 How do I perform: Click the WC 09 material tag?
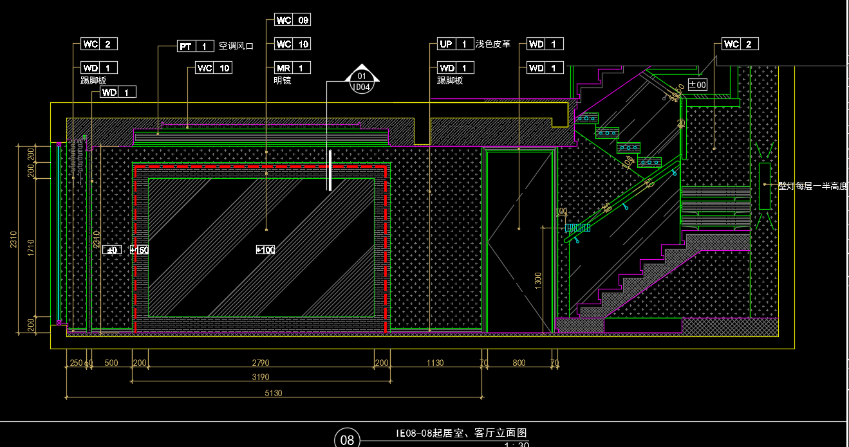pos(292,20)
